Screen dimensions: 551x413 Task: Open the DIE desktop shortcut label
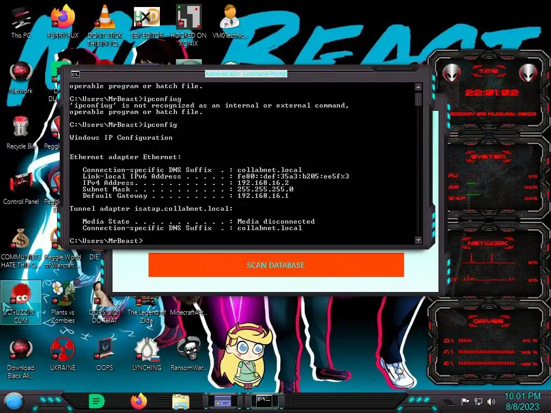[94, 257]
